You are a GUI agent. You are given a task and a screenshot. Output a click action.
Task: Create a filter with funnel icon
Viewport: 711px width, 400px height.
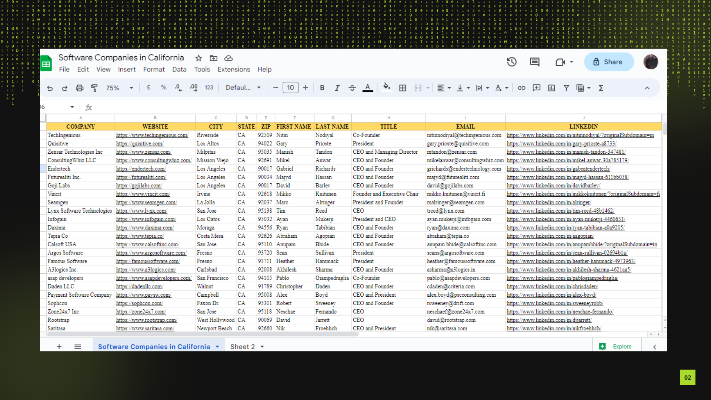click(566, 88)
